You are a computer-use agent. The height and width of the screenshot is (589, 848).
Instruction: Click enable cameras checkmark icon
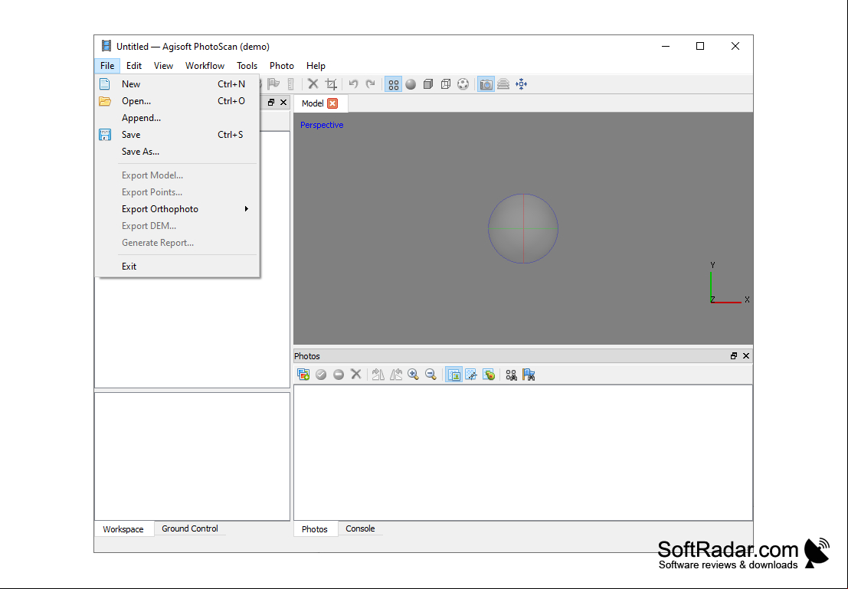tap(321, 375)
